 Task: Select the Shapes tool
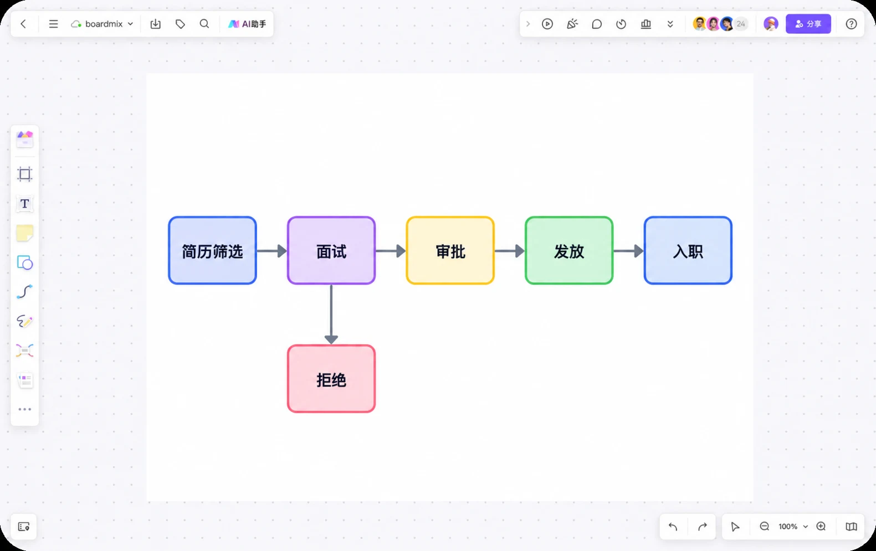click(x=25, y=262)
